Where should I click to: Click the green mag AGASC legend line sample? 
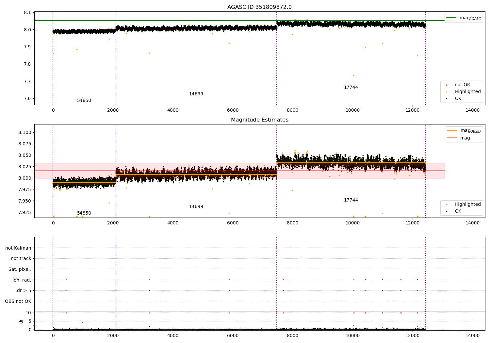click(451, 18)
